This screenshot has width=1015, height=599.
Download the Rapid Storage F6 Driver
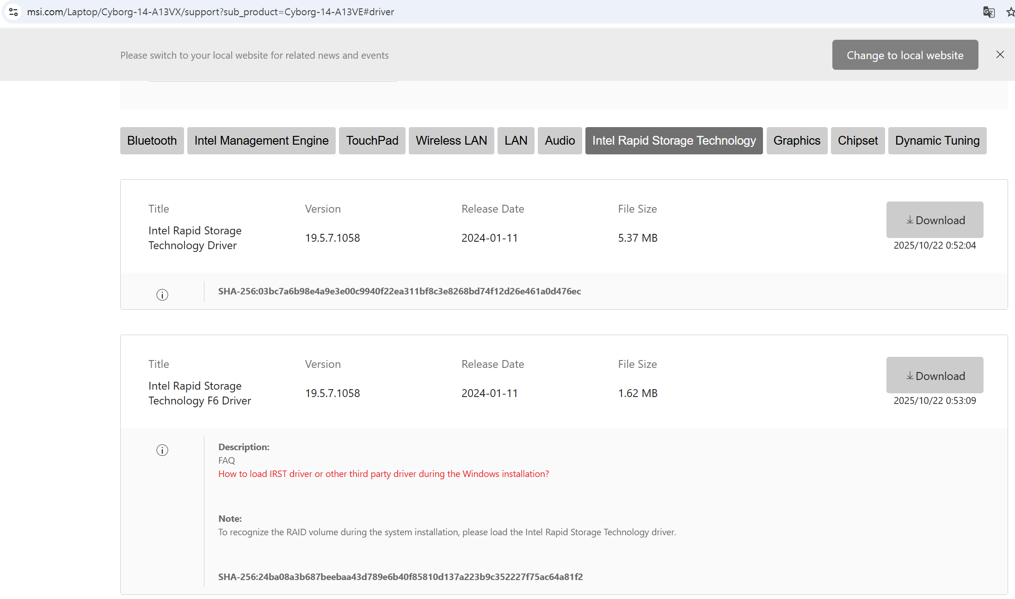(935, 375)
